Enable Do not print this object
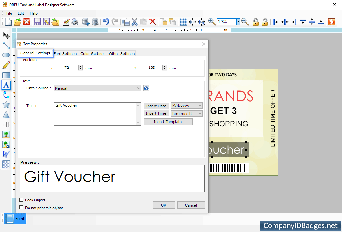This screenshot has width=342, height=232. point(21,208)
